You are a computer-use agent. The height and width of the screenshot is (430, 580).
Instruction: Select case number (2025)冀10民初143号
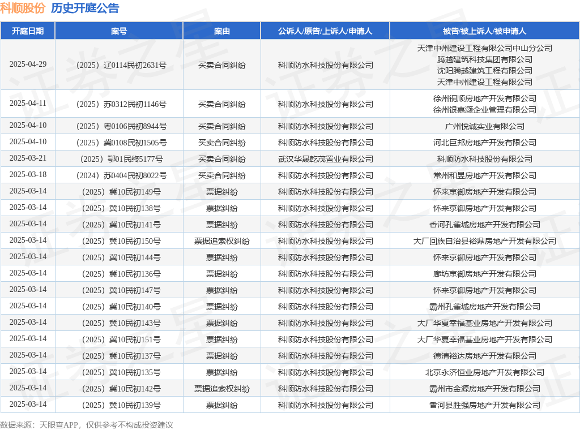click(121, 323)
